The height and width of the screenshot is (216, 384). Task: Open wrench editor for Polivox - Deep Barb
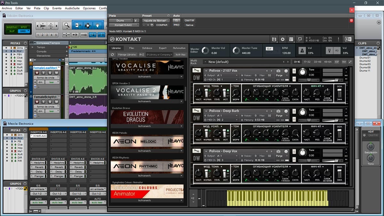196,111
